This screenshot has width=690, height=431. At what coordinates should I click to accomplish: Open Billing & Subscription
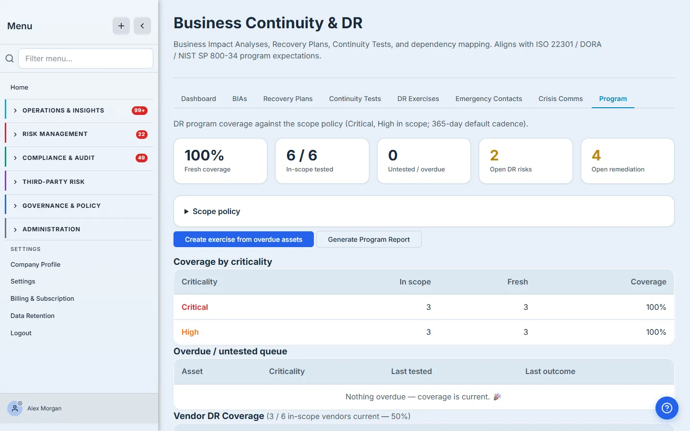coord(42,298)
